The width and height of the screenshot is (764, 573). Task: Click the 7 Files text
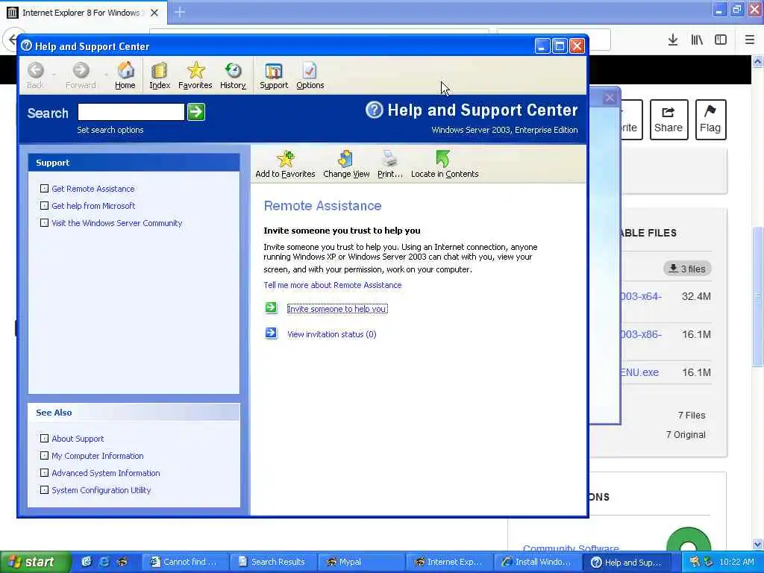coord(692,415)
